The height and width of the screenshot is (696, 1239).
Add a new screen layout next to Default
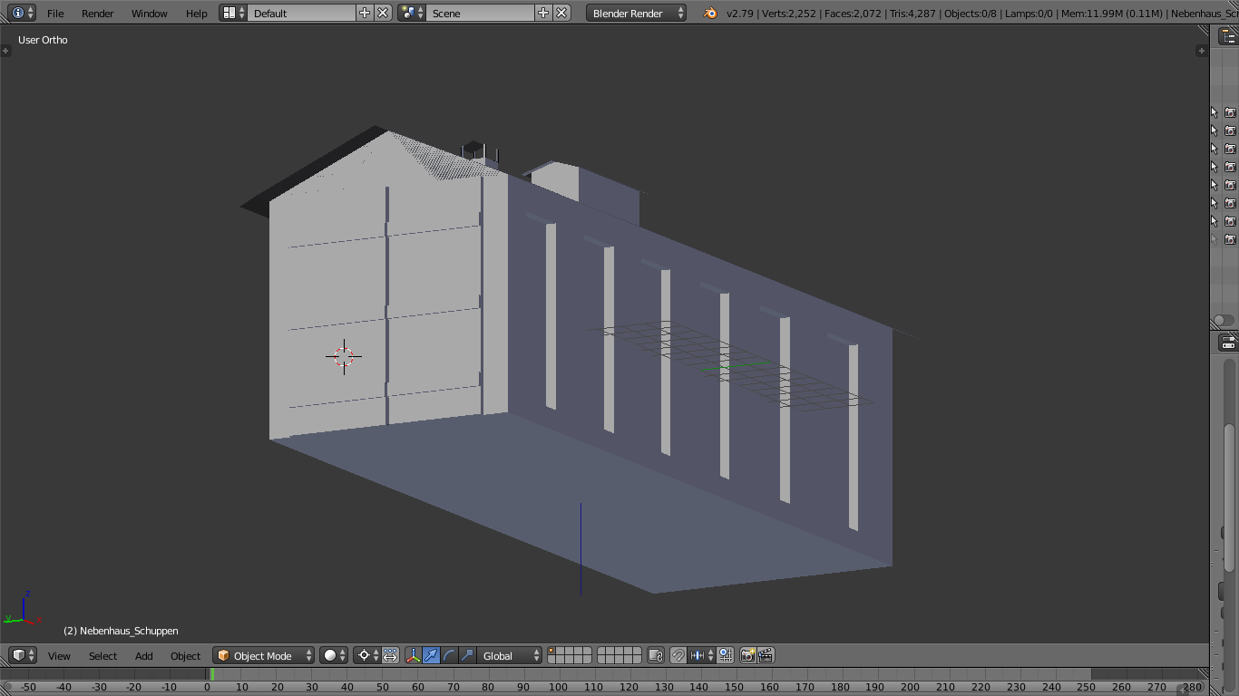pyautogui.click(x=365, y=13)
